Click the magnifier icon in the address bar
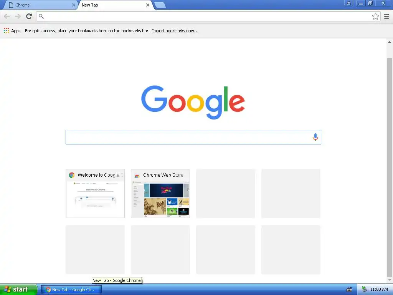Viewport: 393px width, 295px height. tap(41, 16)
